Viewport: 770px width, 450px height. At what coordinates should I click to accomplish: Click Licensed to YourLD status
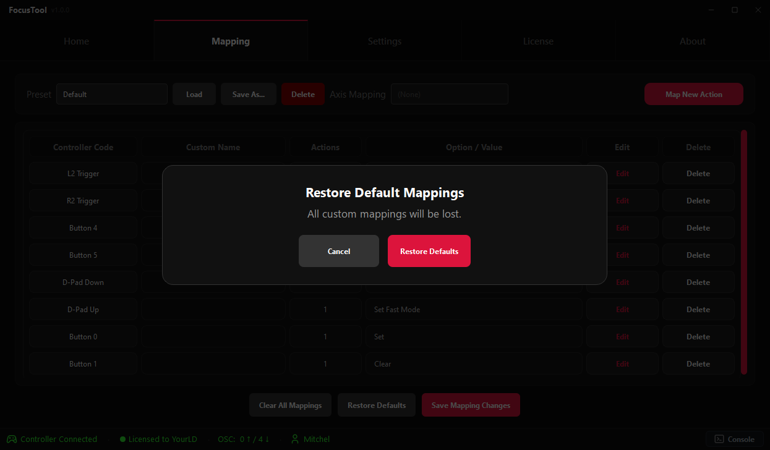pyautogui.click(x=163, y=439)
